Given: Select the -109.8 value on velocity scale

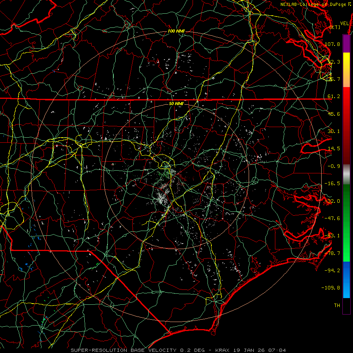Looking at the screenshot, I should tap(331, 288).
